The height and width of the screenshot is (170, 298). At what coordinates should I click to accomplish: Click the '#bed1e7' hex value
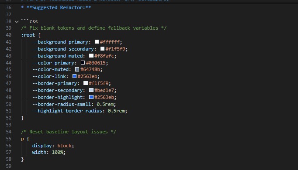[x=104, y=90]
